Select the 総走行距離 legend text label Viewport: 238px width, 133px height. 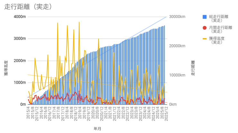pyautogui.click(x=218, y=17)
